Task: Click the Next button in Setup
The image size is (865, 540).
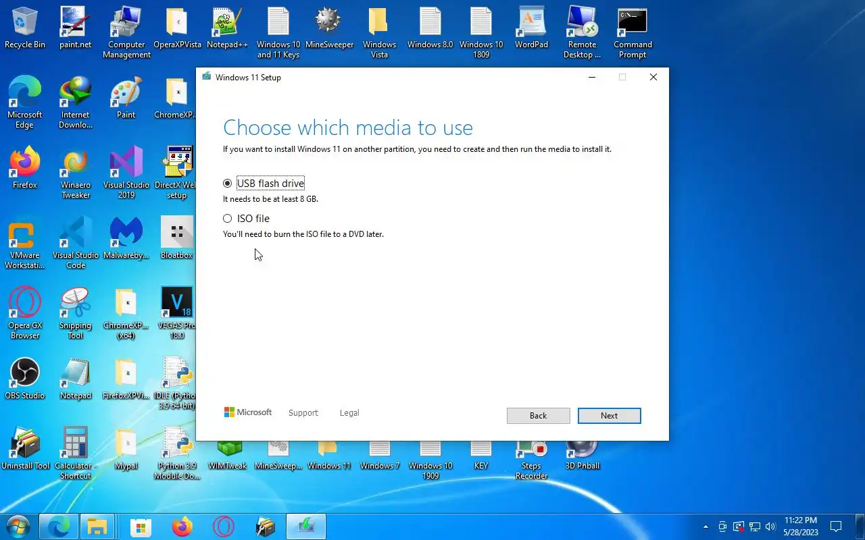Action: (609, 416)
